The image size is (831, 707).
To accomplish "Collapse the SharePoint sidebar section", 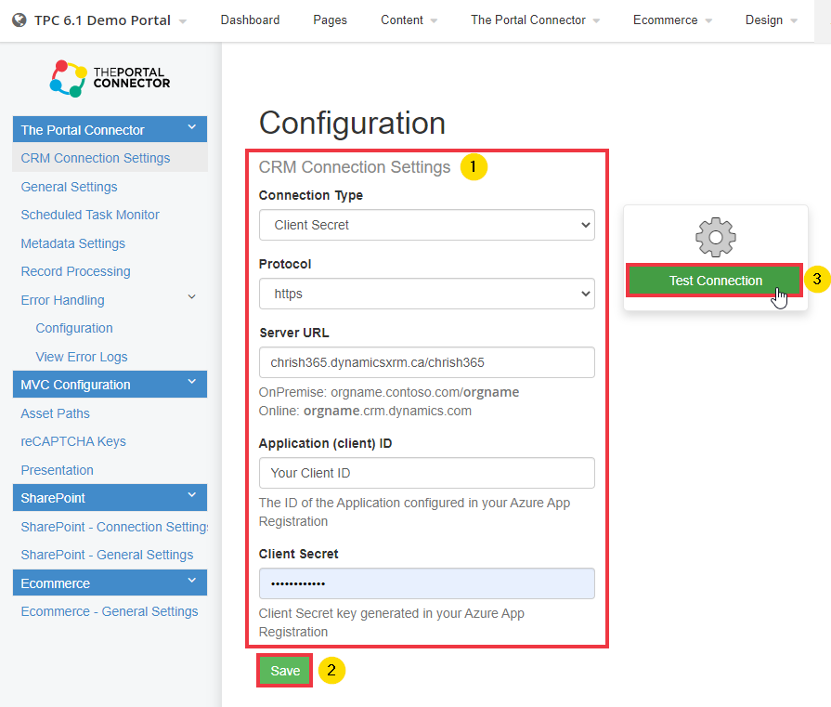I will [110, 497].
